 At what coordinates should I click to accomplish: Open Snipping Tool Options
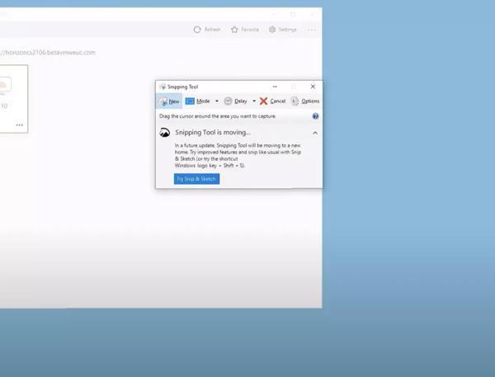pyautogui.click(x=305, y=101)
